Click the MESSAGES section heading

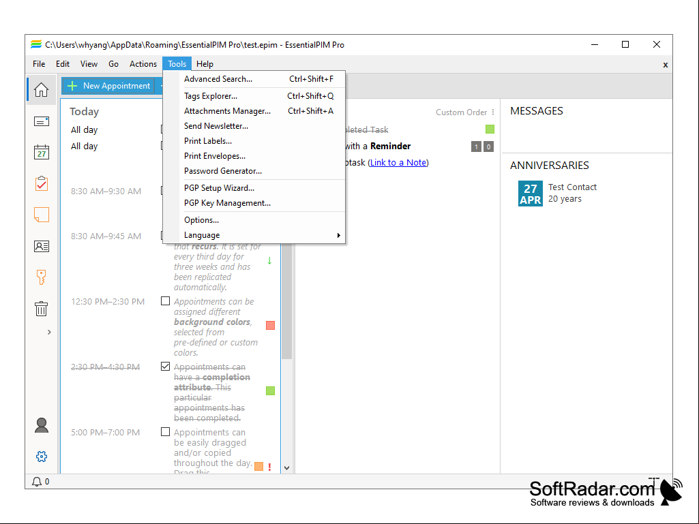coord(536,111)
